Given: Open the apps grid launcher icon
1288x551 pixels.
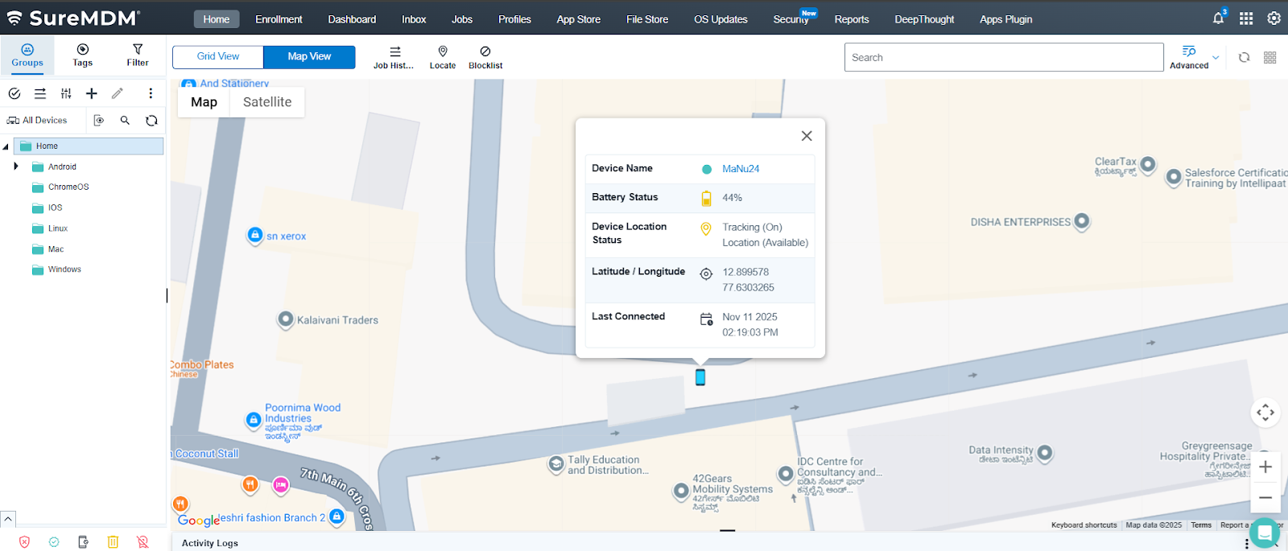Looking at the screenshot, I should (x=1246, y=19).
